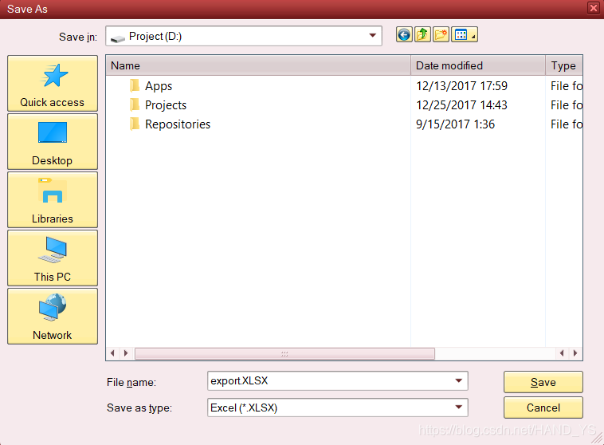Expand the Save in drive dropdown

(x=372, y=36)
